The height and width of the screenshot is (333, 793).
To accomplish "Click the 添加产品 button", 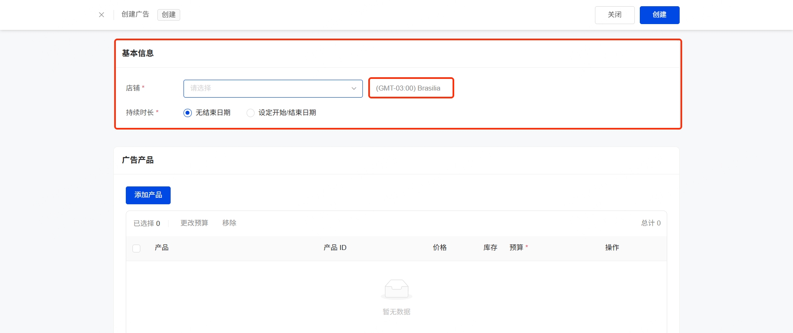I will point(148,195).
